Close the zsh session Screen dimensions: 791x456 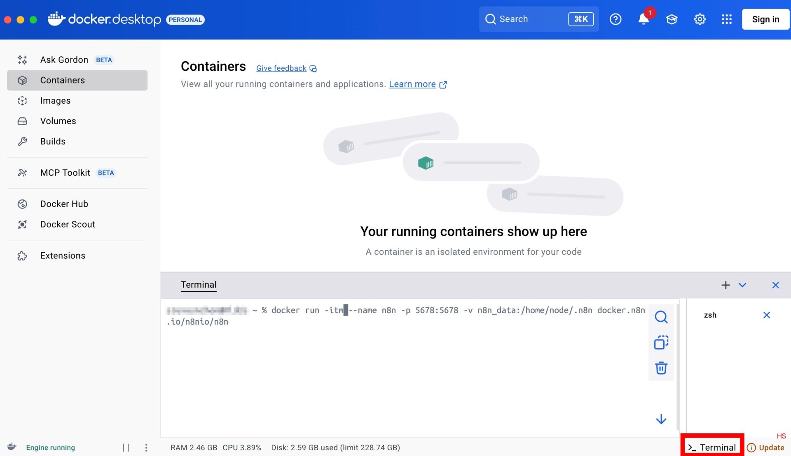(x=766, y=315)
